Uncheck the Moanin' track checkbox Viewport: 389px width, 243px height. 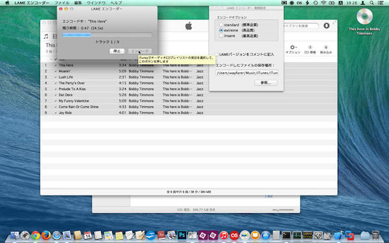click(x=56, y=71)
